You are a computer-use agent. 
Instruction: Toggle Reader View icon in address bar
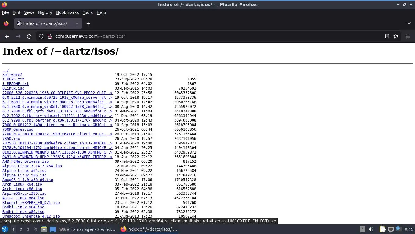tap(387, 36)
